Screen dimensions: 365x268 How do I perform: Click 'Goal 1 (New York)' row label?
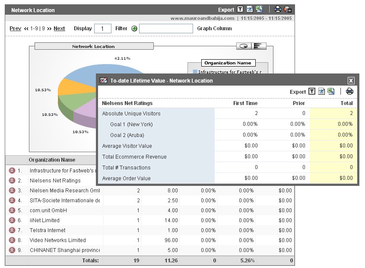click(x=131, y=124)
